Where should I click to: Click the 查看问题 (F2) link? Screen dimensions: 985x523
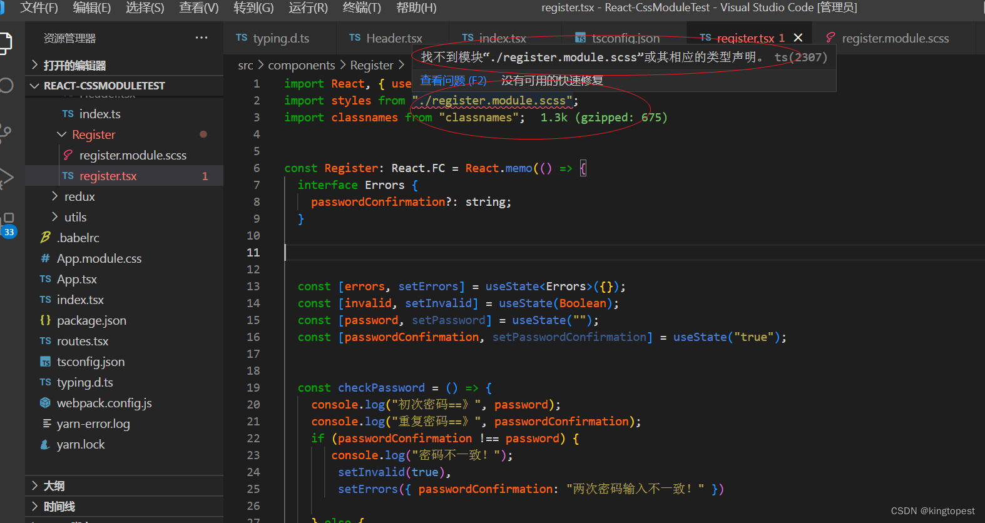[x=453, y=81]
